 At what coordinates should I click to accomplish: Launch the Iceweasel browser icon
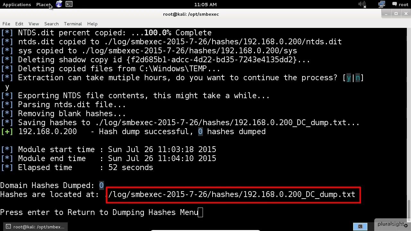pyautogui.click(x=59, y=4)
